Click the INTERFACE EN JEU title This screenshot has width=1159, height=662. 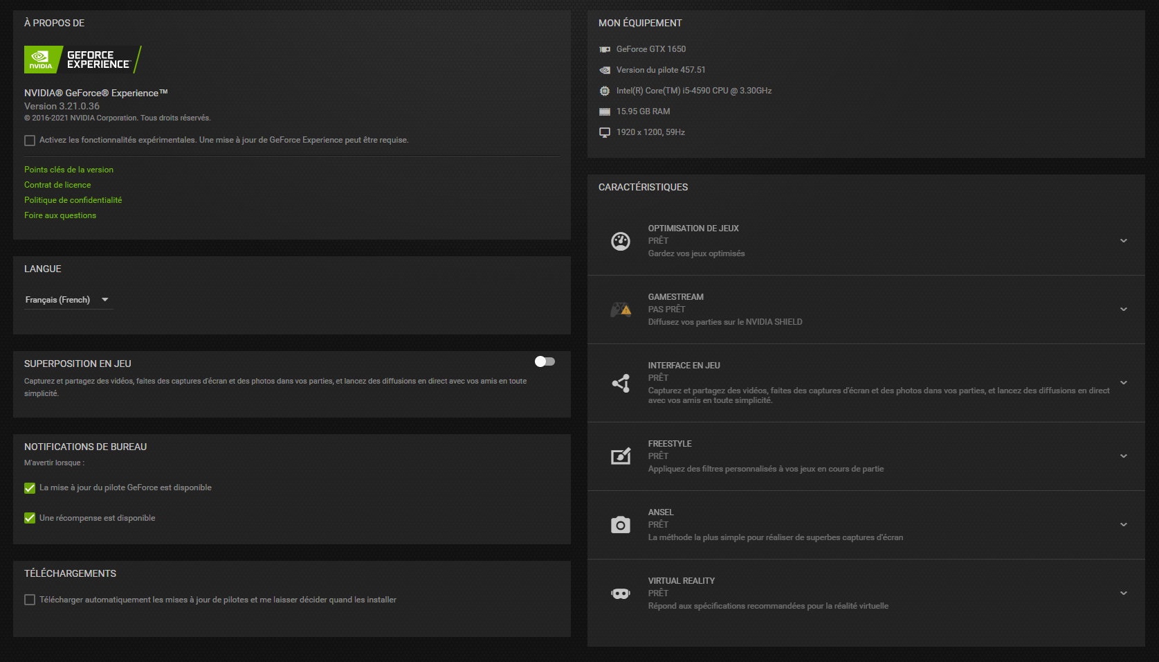[684, 366]
